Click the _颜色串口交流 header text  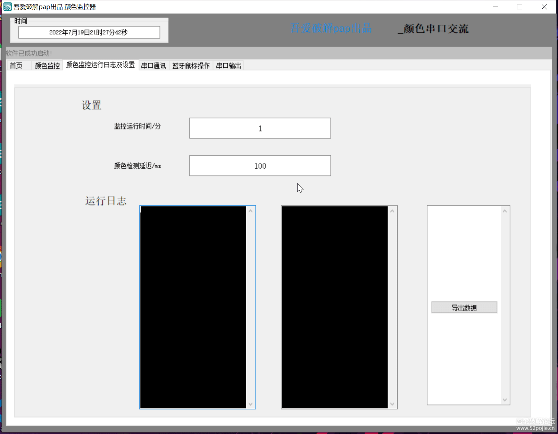[433, 28]
